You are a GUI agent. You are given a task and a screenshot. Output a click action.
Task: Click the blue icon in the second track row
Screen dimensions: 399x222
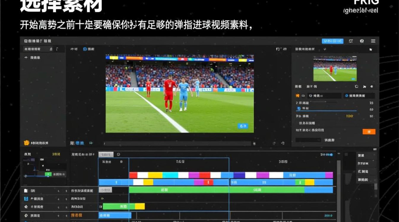26,199
